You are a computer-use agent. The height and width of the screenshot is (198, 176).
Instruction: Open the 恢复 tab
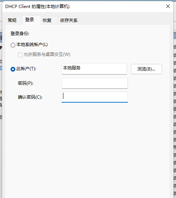[49, 20]
